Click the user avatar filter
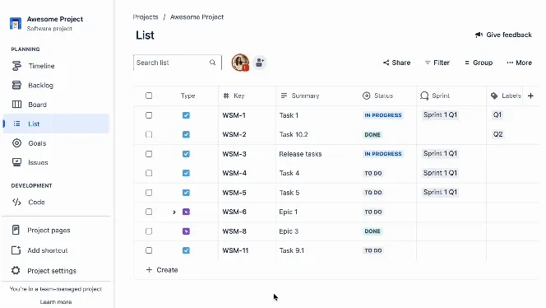 click(240, 63)
